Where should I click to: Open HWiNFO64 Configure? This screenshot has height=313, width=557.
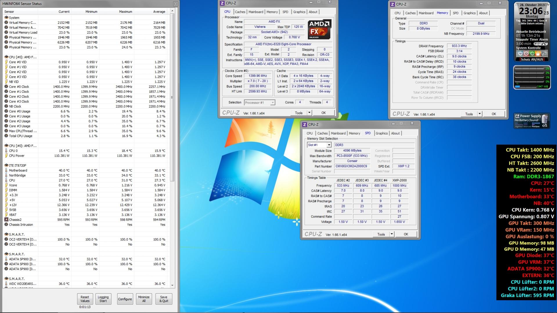pos(125,299)
